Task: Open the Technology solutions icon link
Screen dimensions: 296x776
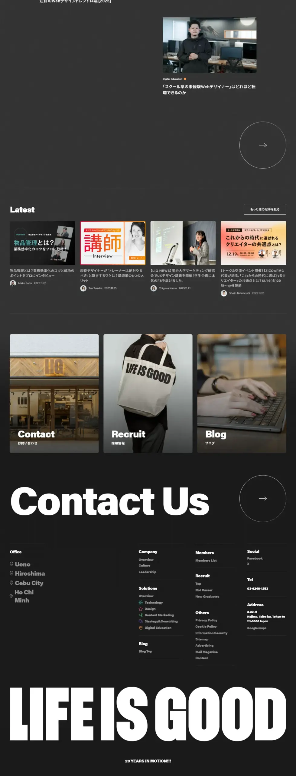Action: click(x=141, y=603)
